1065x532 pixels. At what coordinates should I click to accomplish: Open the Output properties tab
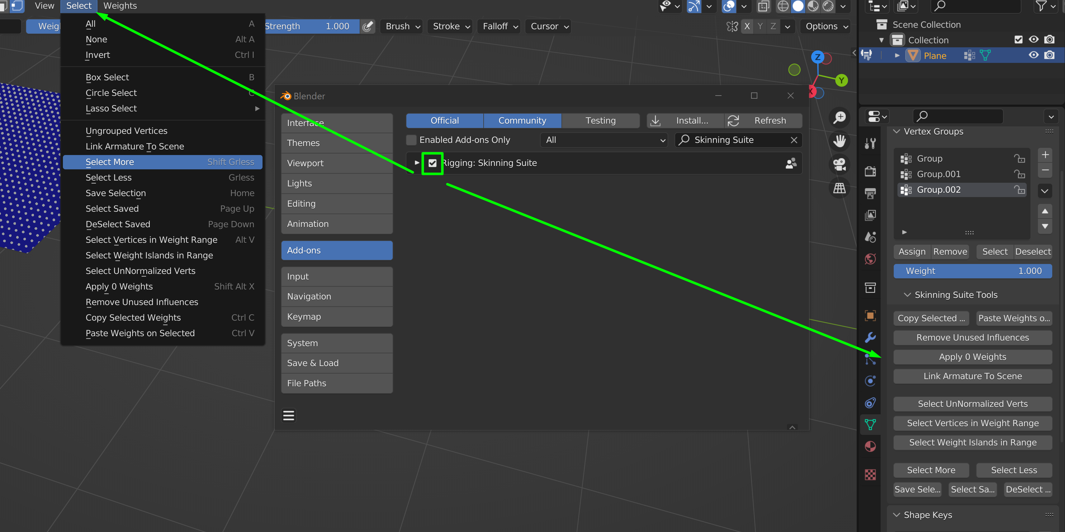click(x=870, y=193)
